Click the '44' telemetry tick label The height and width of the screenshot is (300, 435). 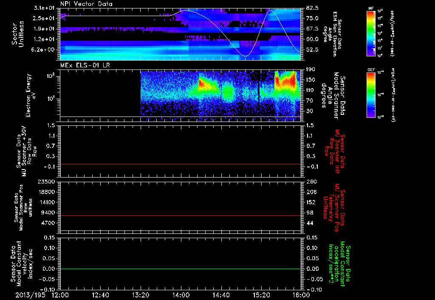[310, 223]
